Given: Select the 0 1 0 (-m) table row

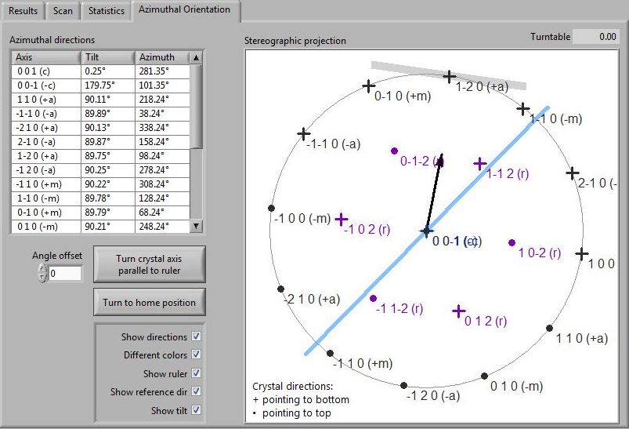Looking at the screenshot, I should [x=101, y=227].
